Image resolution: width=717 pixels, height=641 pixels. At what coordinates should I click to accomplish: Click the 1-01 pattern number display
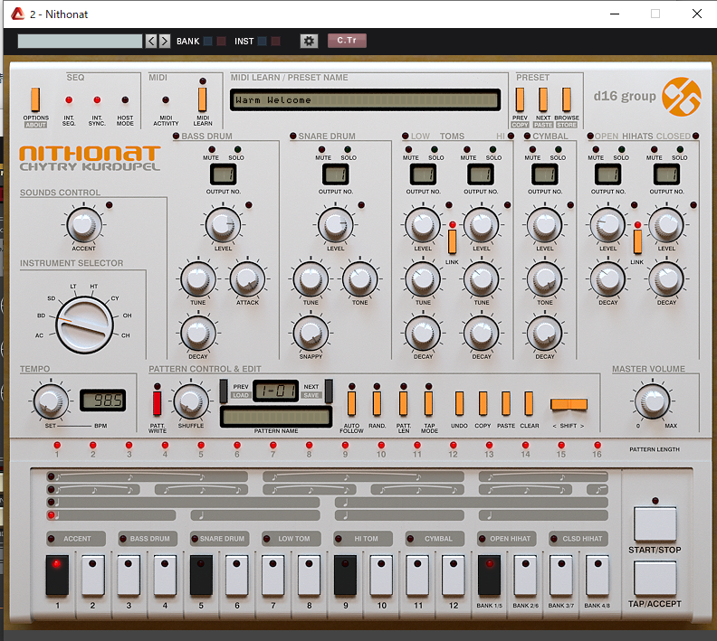pyautogui.click(x=276, y=391)
